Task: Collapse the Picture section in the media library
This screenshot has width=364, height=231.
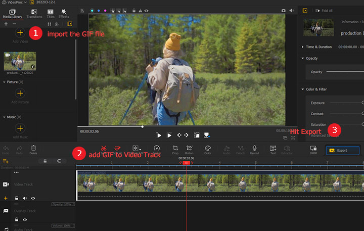Action: 5,81
